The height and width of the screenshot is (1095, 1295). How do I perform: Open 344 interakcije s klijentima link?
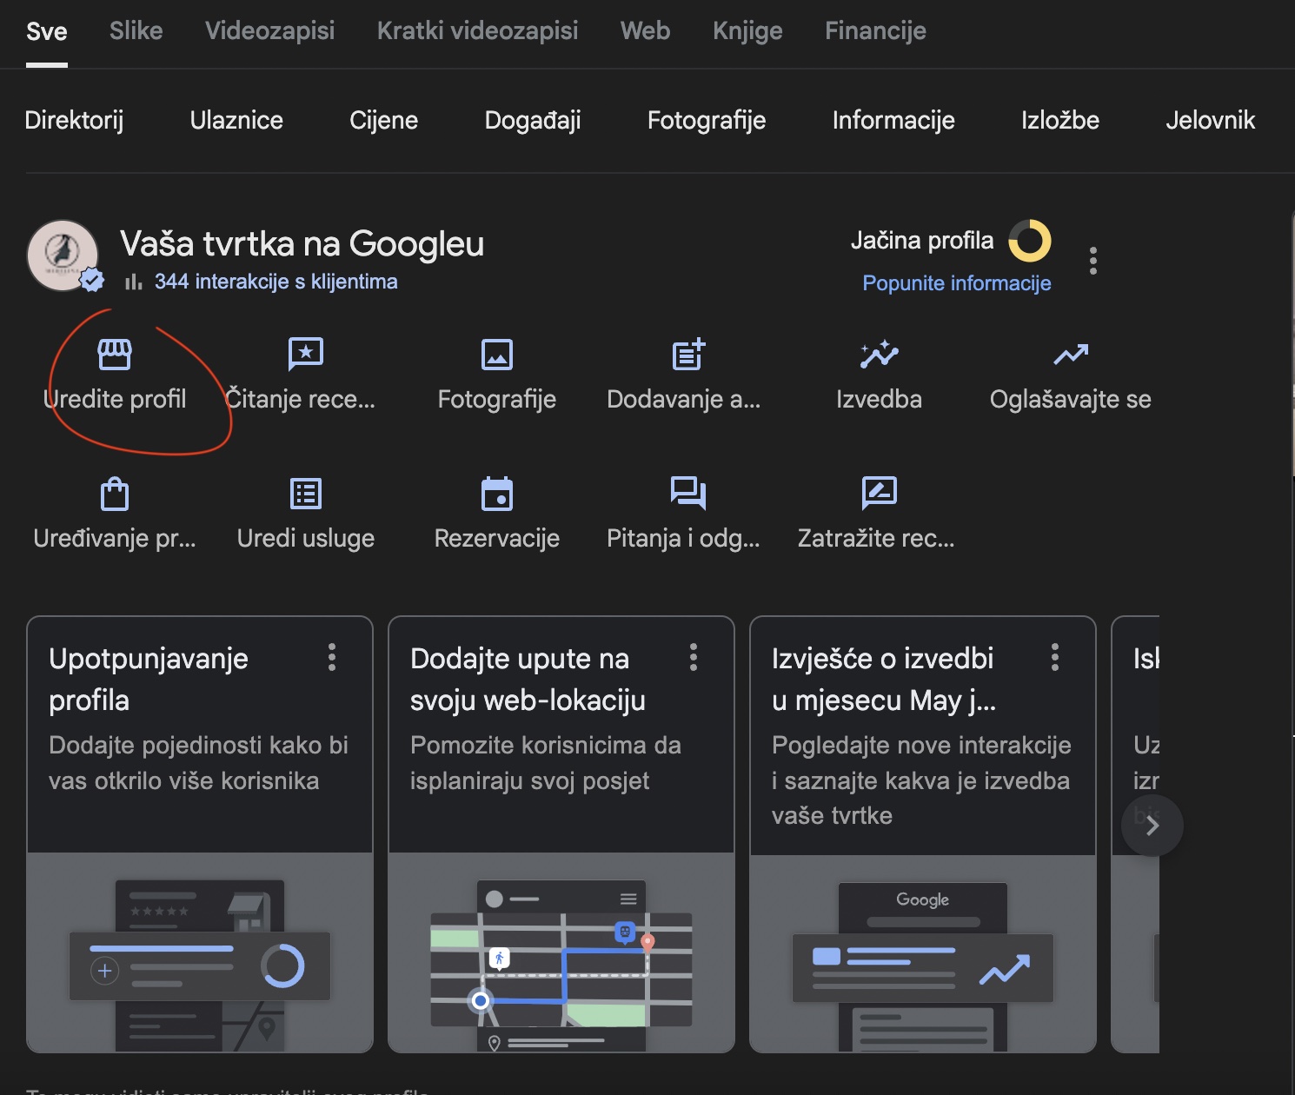pyautogui.click(x=276, y=282)
